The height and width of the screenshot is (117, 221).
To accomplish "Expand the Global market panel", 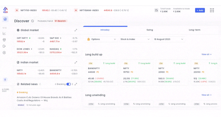I will [x=76, y=30].
